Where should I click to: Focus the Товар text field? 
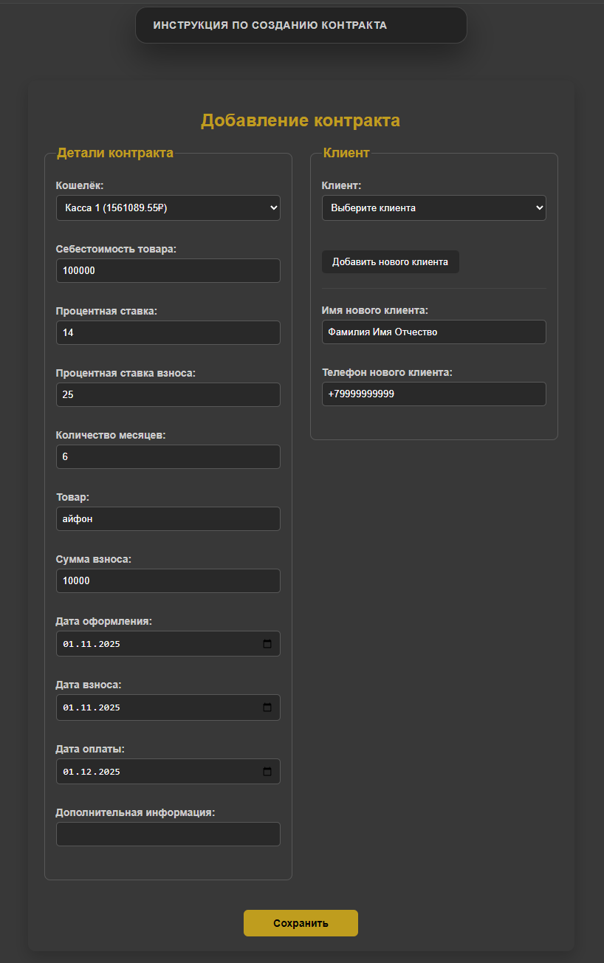[x=168, y=519]
